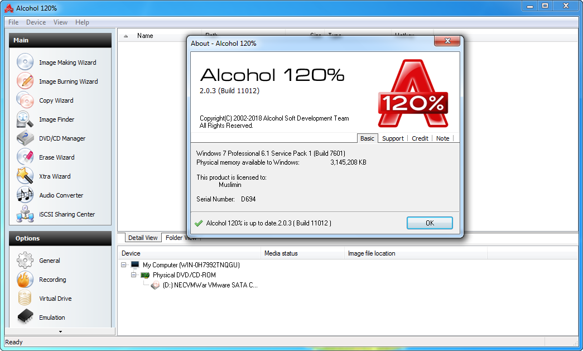Image resolution: width=583 pixels, height=351 pixels.
Task: Switch to Folder View tab
Action: pyautogui.click(x=181, y=238)
